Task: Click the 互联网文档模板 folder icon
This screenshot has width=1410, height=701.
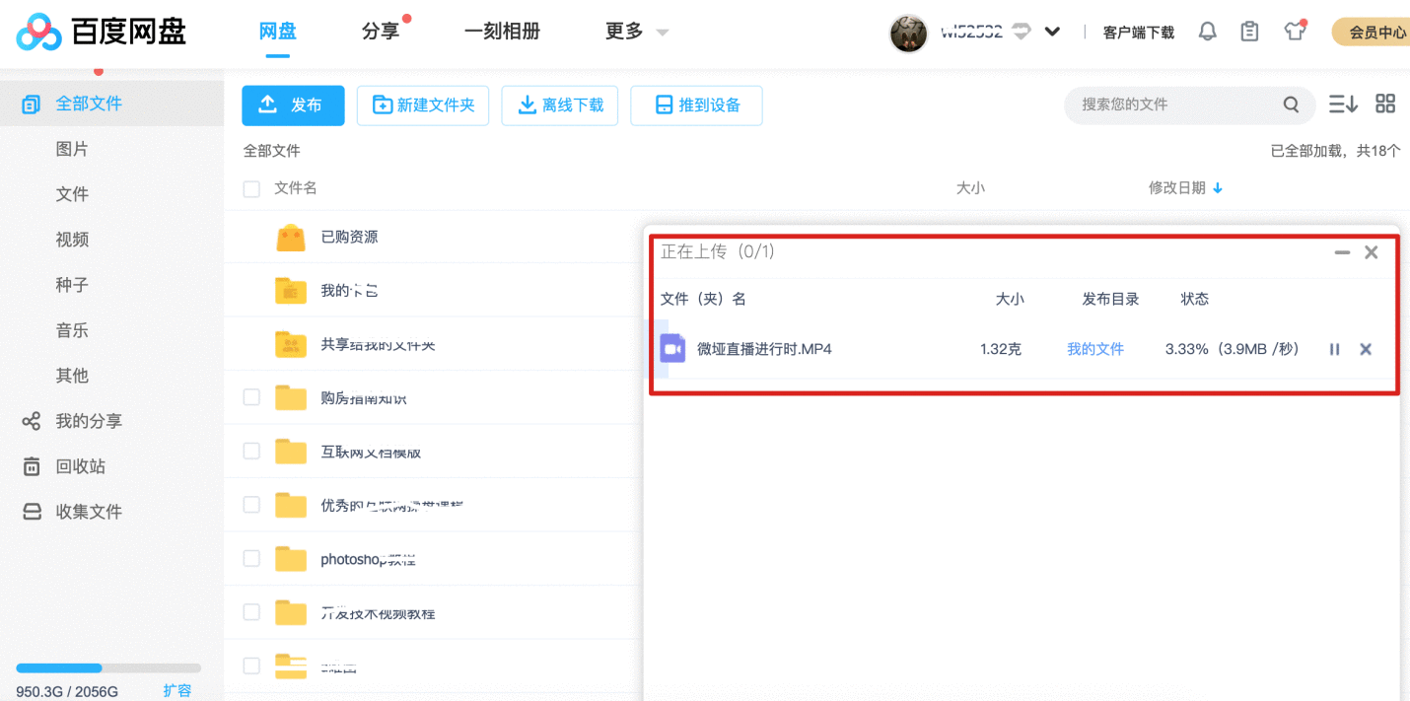Action: [x=291, y=452]
